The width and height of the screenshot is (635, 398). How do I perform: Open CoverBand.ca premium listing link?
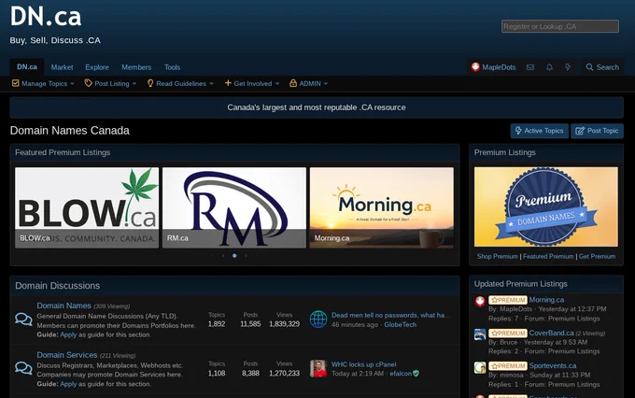[551, 334]
